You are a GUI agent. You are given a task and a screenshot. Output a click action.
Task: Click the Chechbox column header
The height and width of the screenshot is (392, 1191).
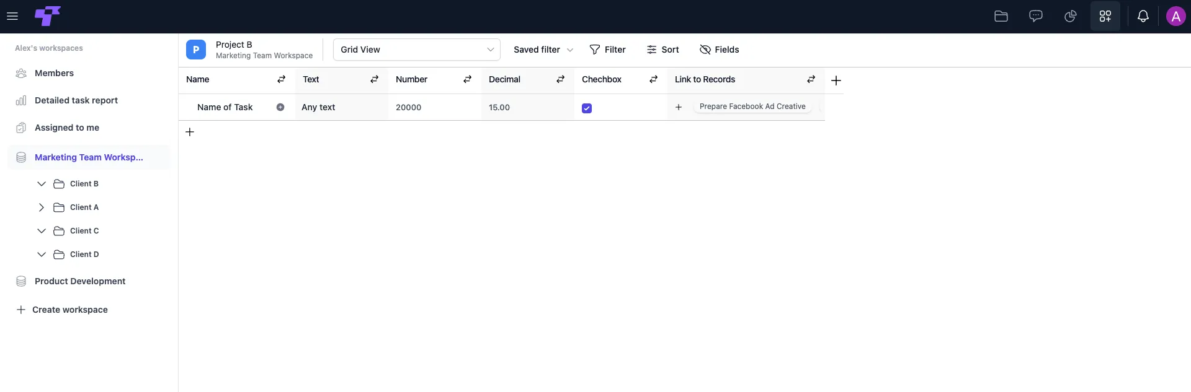621,79
